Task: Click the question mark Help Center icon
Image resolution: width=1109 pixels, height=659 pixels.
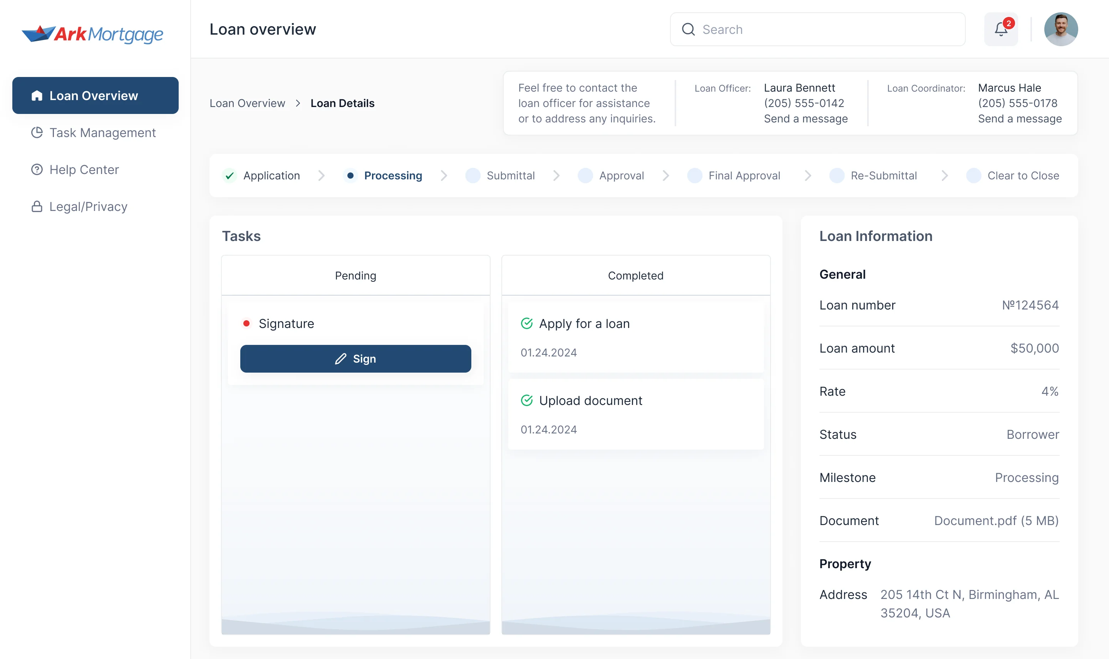Action: point(37,169)
